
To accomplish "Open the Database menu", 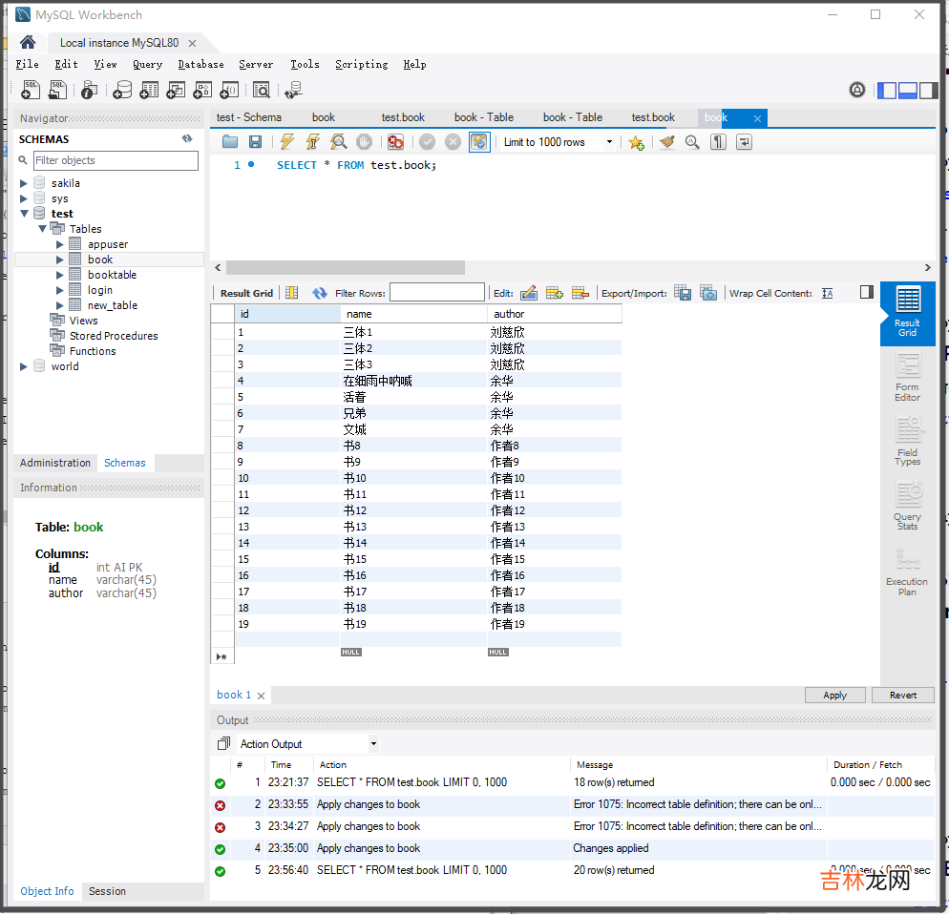I will point(200,64).
